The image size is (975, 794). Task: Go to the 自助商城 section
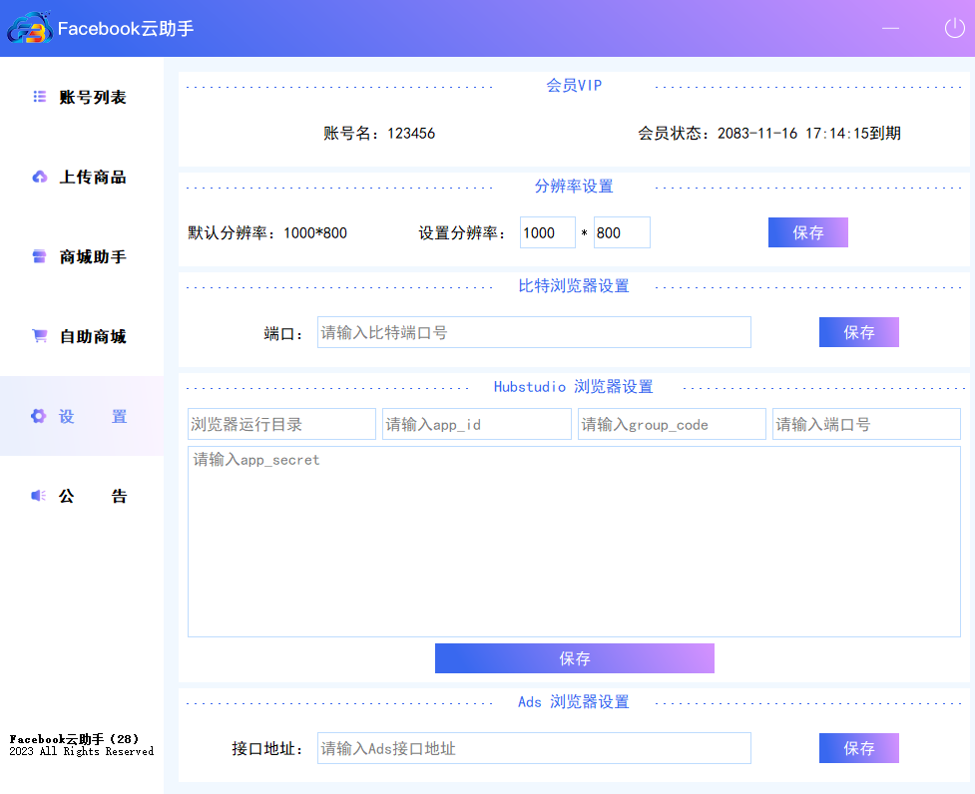pyautogui.click(x=92, y=336)
